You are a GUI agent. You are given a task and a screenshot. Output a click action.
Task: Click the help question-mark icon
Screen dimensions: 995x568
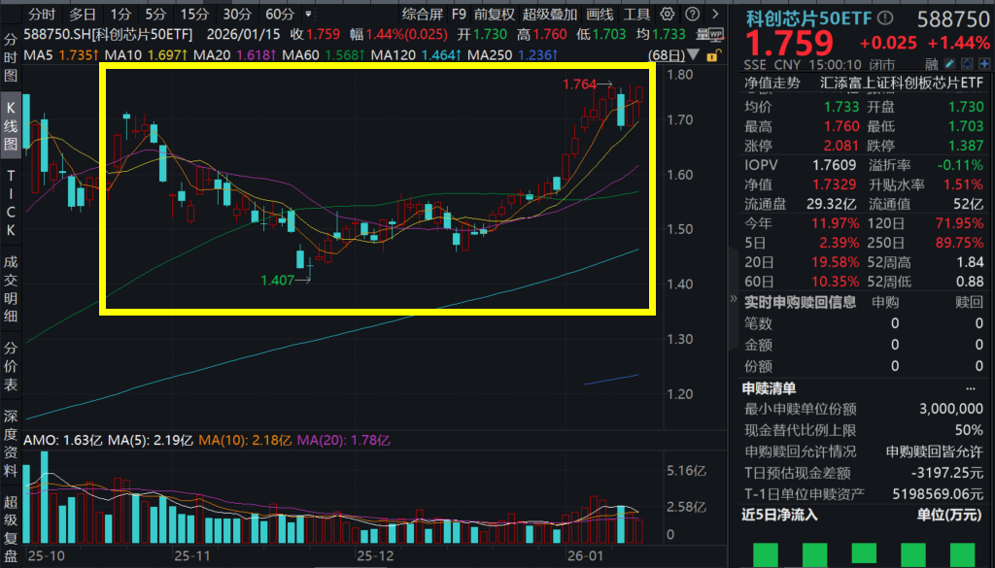pos(692,13)
